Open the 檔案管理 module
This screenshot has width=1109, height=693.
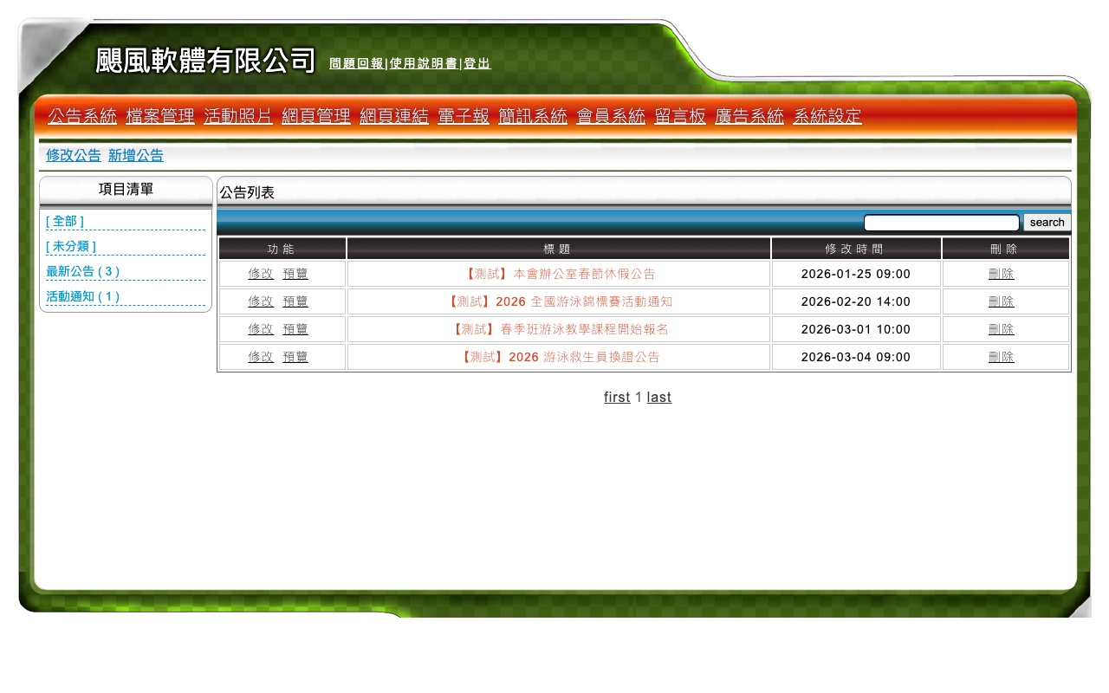click(x=160, y=116)
